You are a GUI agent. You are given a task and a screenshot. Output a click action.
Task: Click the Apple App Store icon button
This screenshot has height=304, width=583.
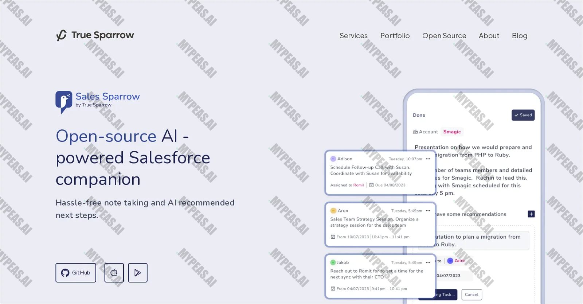[x=114, y=273]
